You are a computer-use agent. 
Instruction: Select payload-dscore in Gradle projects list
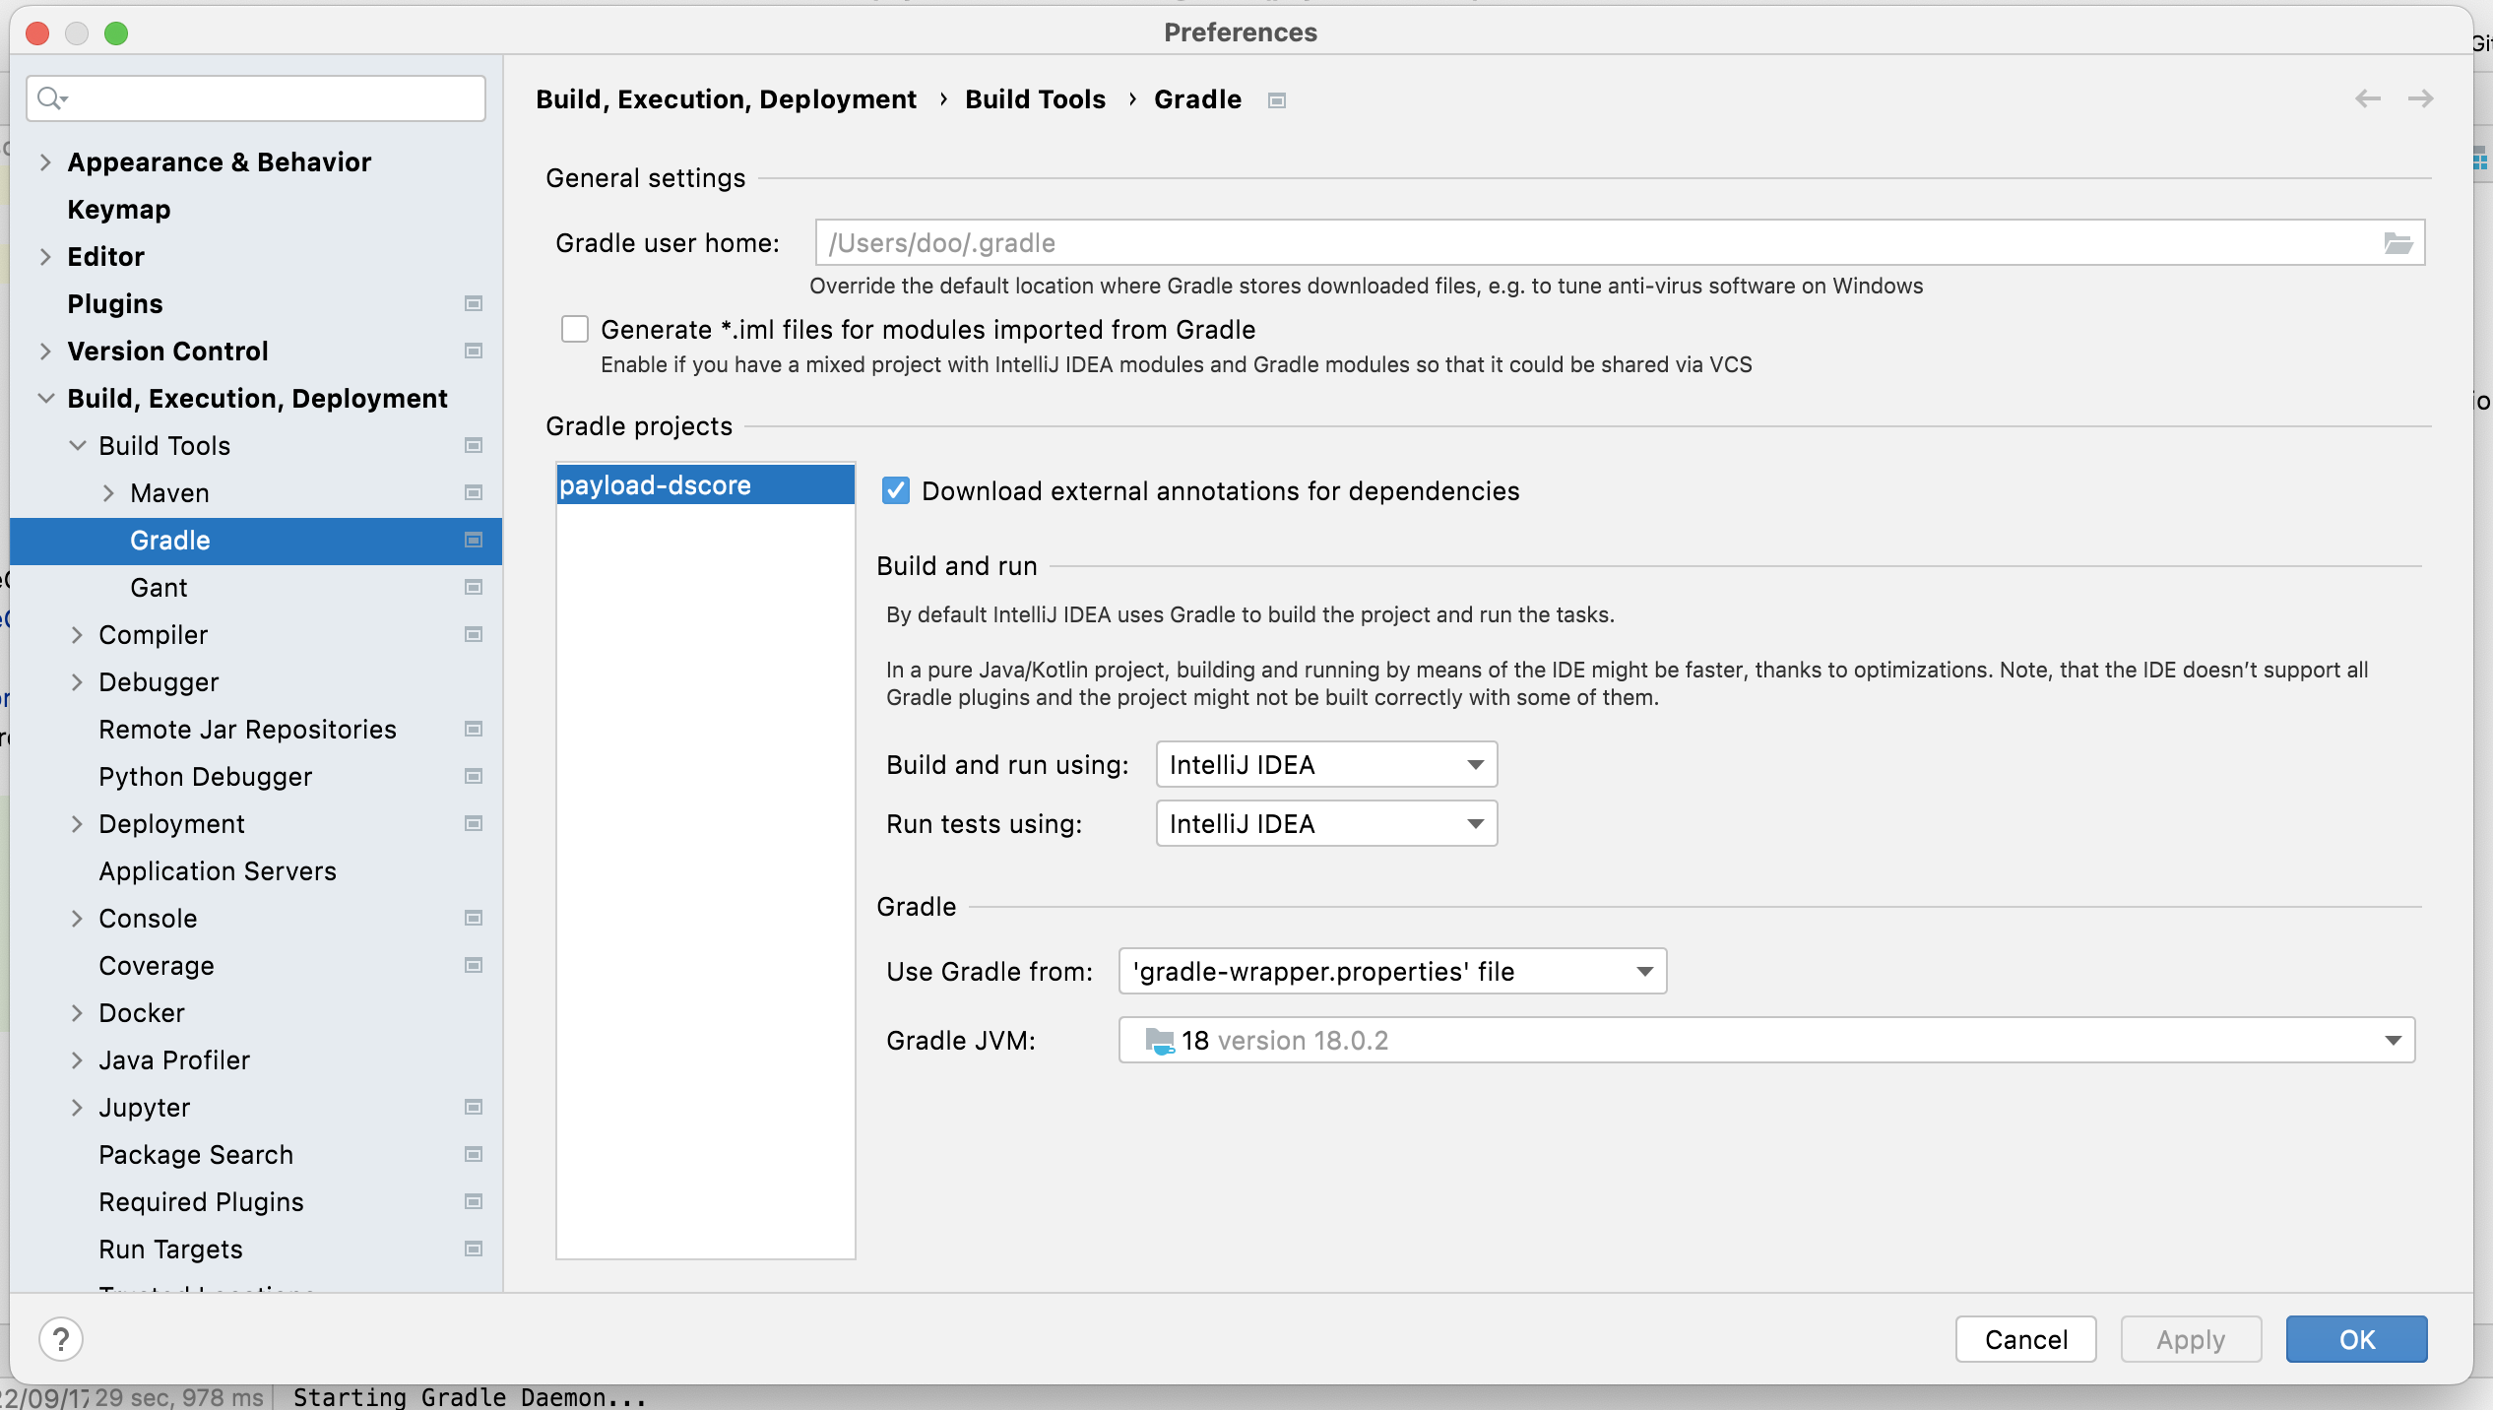(x=706, y=484)
